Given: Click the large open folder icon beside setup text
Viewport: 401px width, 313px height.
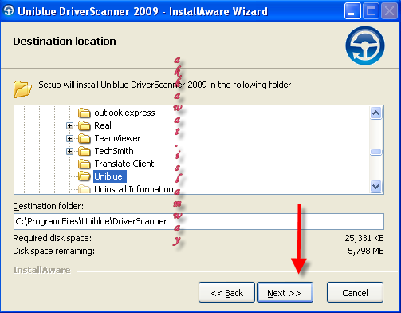Looking at the screenshot, I should (x=22, y=89).
